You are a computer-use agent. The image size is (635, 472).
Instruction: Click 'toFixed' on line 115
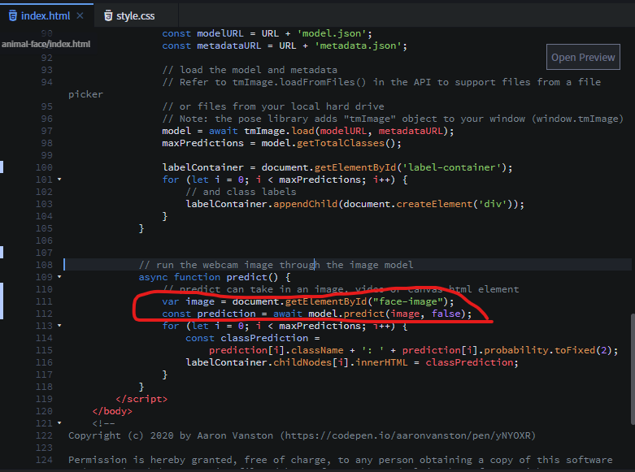[575, 350]
